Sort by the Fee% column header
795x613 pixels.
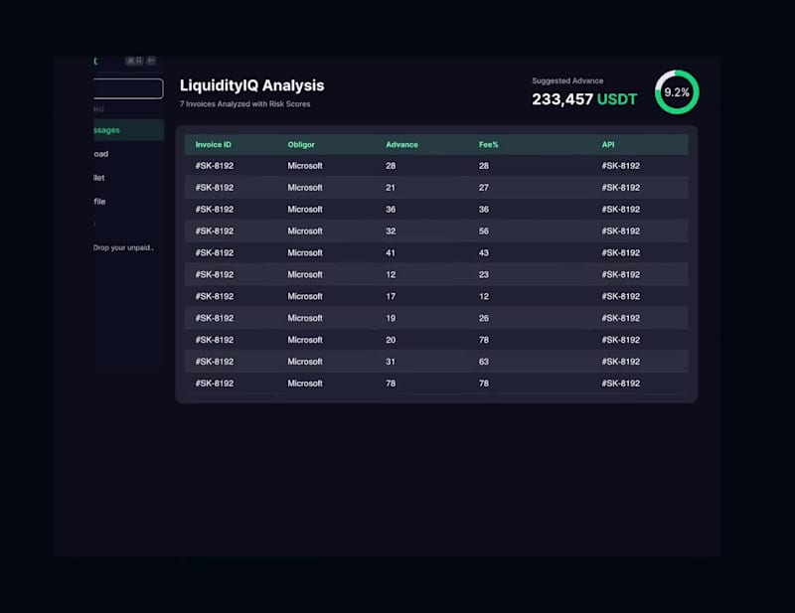489,144
